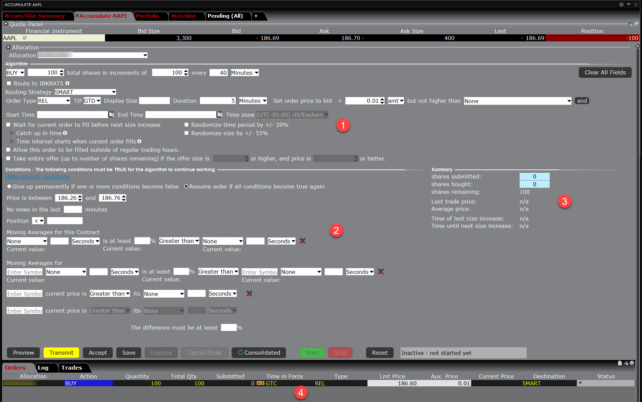Add a new tab with plus button
This screenshot has height=402, width=642.
(x=256, y=16)
